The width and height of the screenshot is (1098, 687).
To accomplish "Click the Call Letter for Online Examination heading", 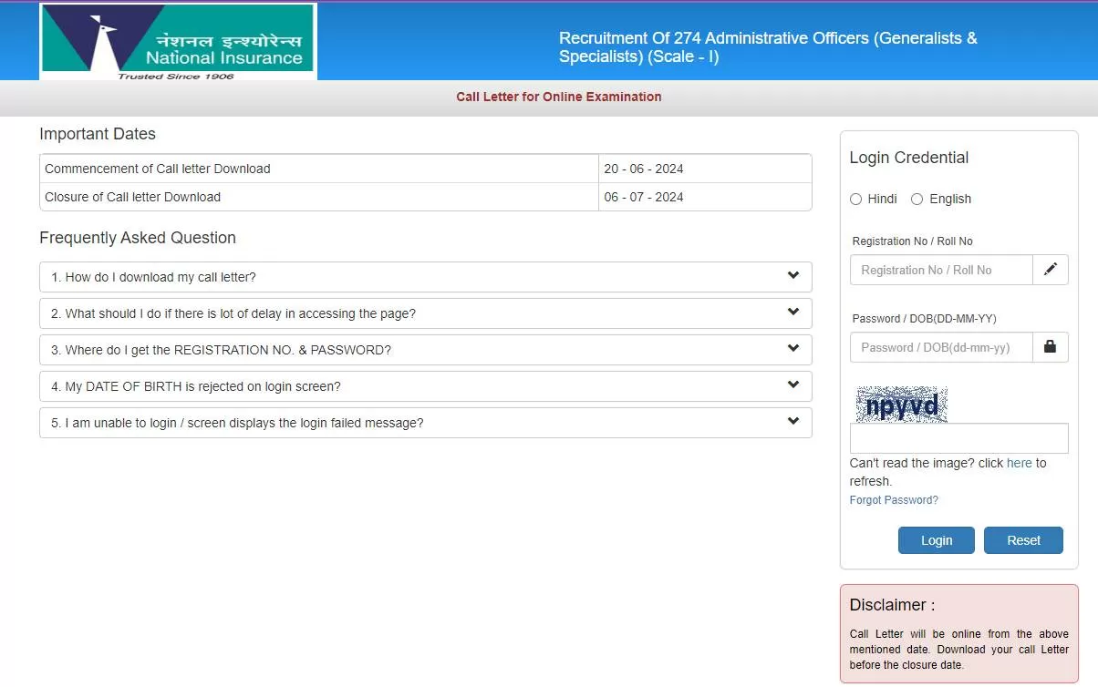I will 558,97.
